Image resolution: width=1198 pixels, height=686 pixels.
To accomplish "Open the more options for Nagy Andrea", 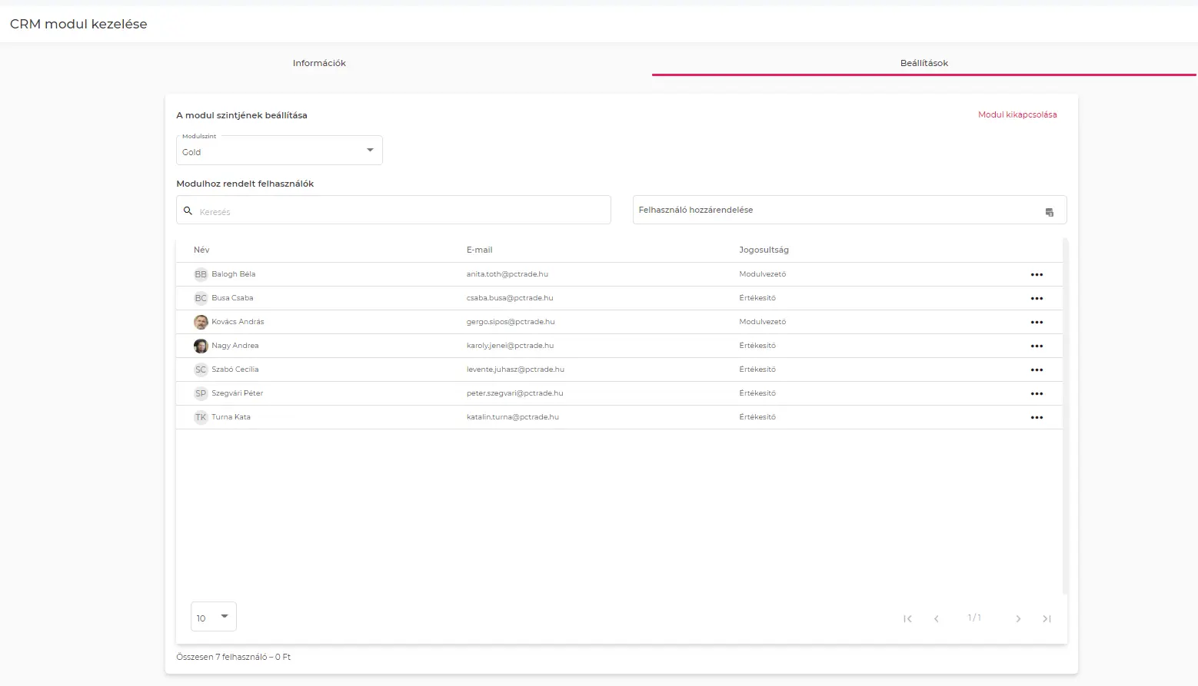I will point(1037,346).
